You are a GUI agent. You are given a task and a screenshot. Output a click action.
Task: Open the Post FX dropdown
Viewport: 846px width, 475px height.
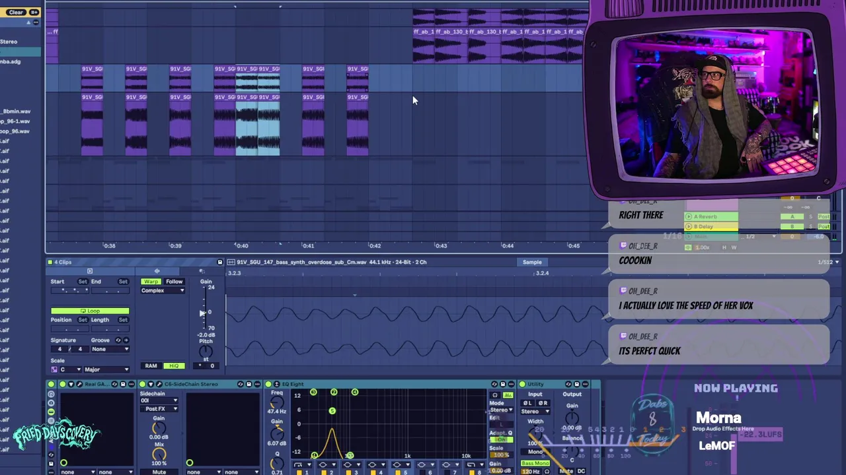(159, 409)
